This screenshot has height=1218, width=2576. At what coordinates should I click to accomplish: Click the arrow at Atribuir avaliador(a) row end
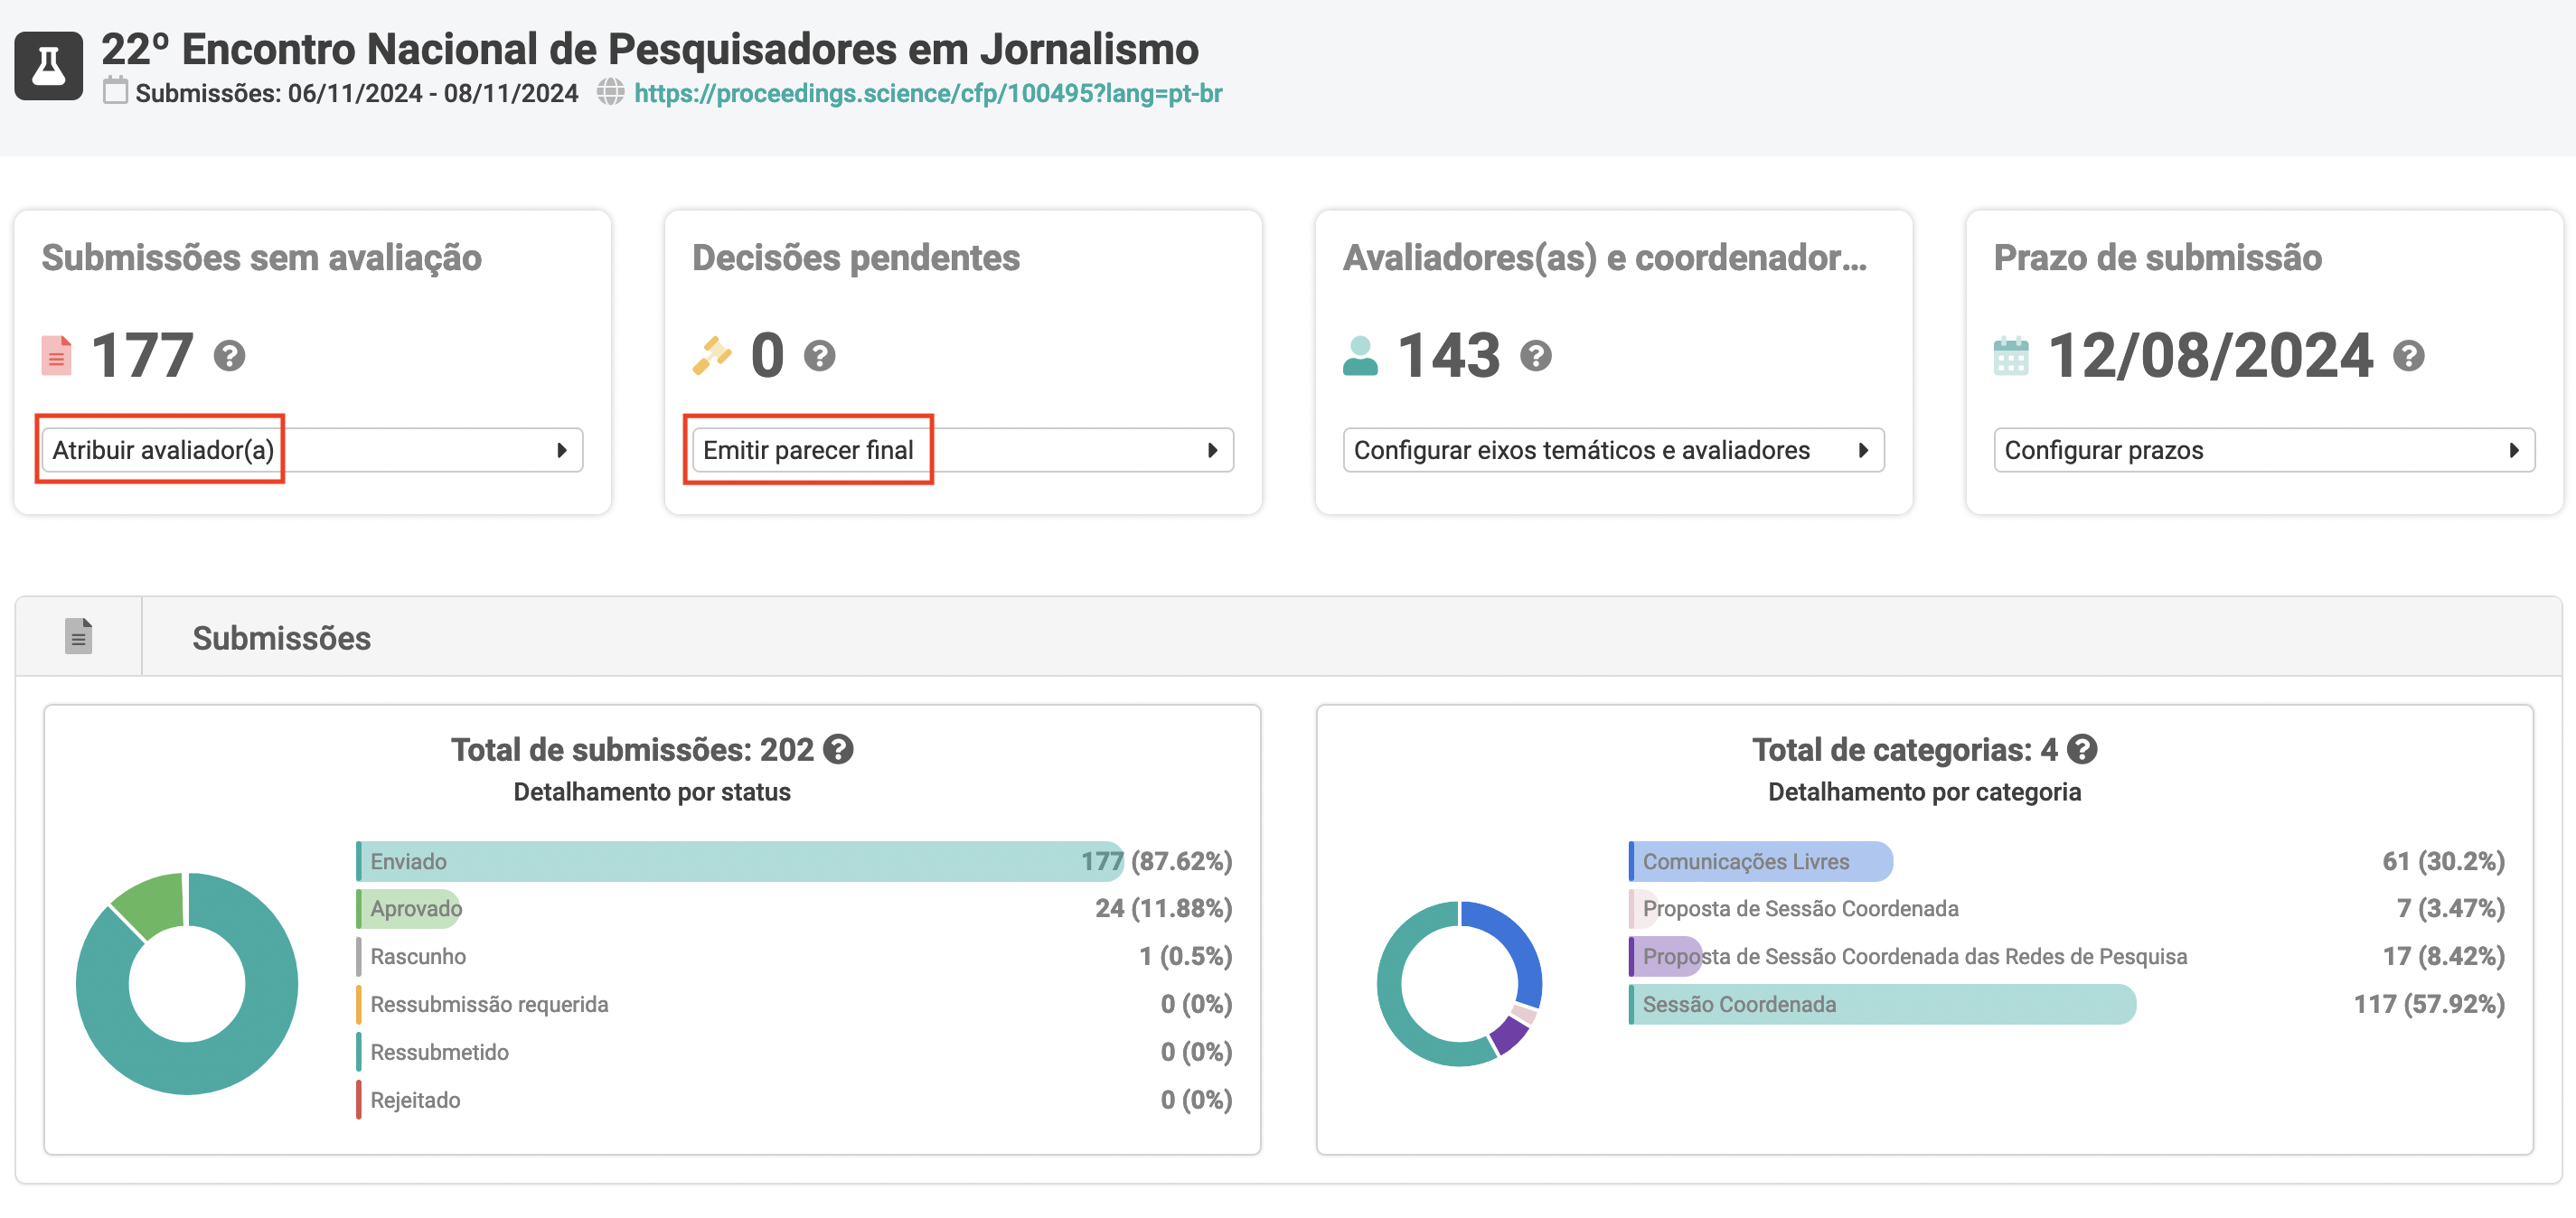[x=562, y=450]
